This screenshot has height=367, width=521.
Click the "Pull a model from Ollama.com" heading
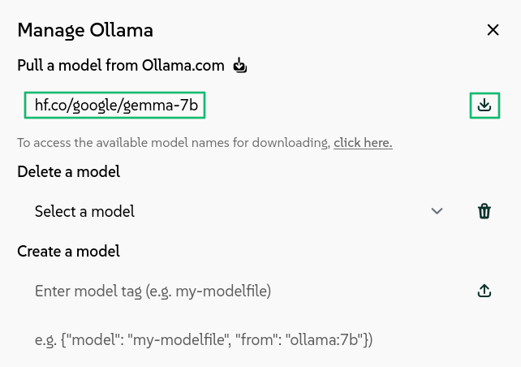click(x=123, y=64)
